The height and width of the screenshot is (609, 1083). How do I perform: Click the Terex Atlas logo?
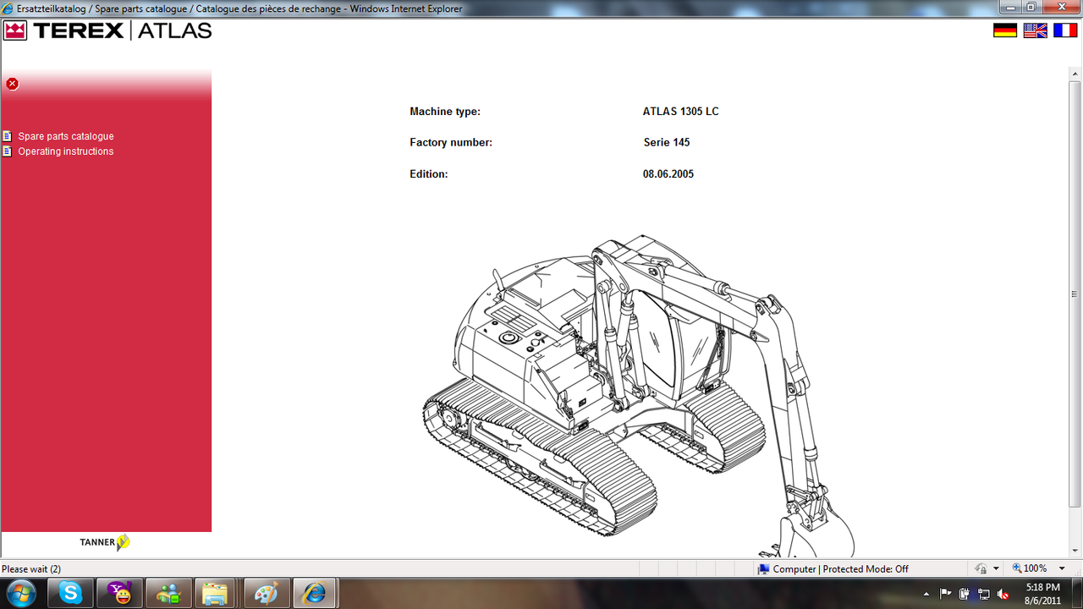pyautogui.click(x=107, y=31)
